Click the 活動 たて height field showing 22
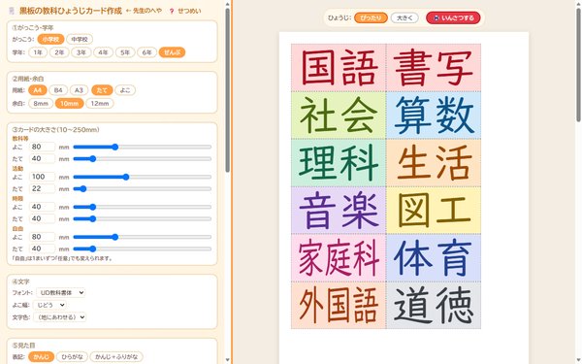 click(x=42, y=188)
